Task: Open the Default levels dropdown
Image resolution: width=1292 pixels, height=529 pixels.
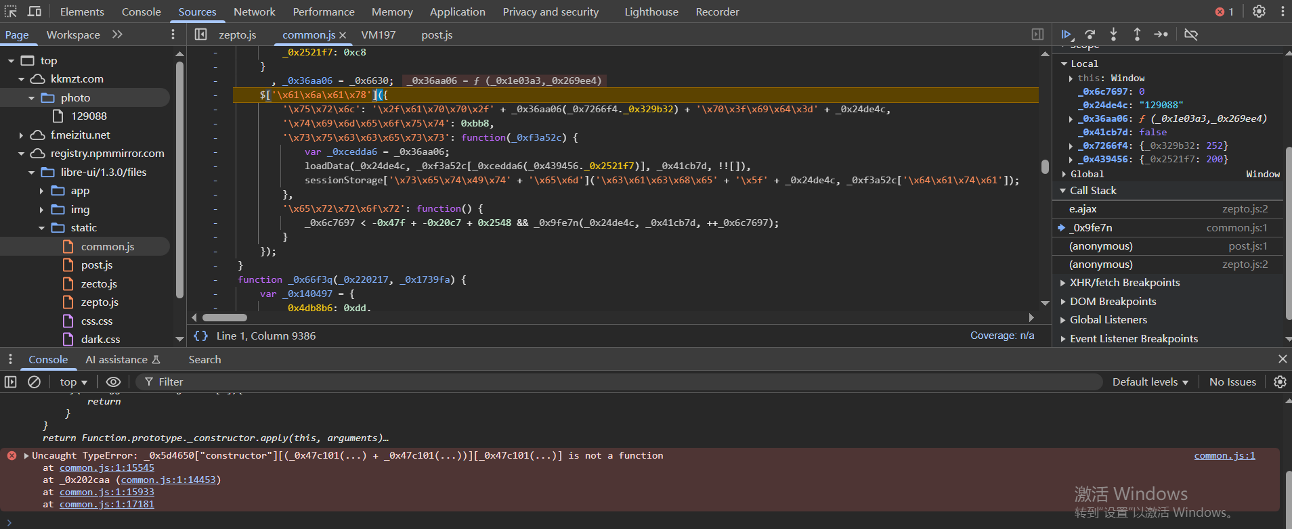Action: point(1150,382)
